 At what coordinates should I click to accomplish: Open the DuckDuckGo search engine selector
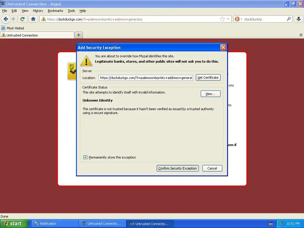point(238,19)
